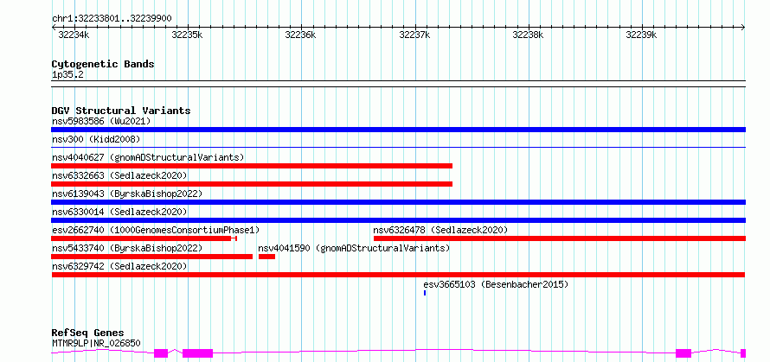Click the chr1:32233801..32239900 coordinate label
This screenshot has height=362, width=770.
point(112,19)
